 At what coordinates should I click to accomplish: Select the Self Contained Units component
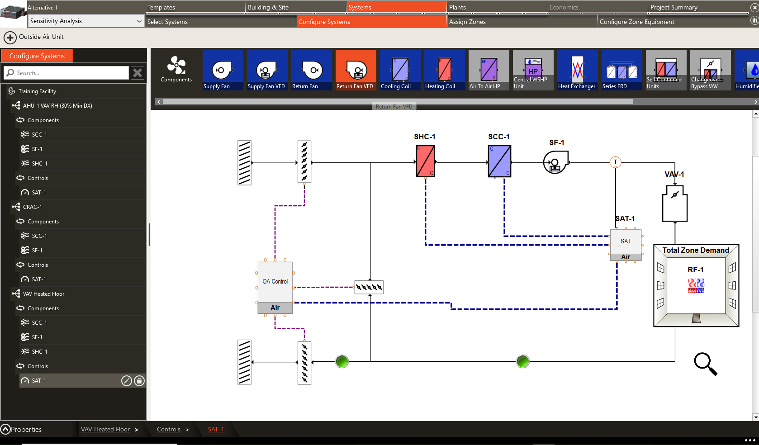[x=666, y=70]
